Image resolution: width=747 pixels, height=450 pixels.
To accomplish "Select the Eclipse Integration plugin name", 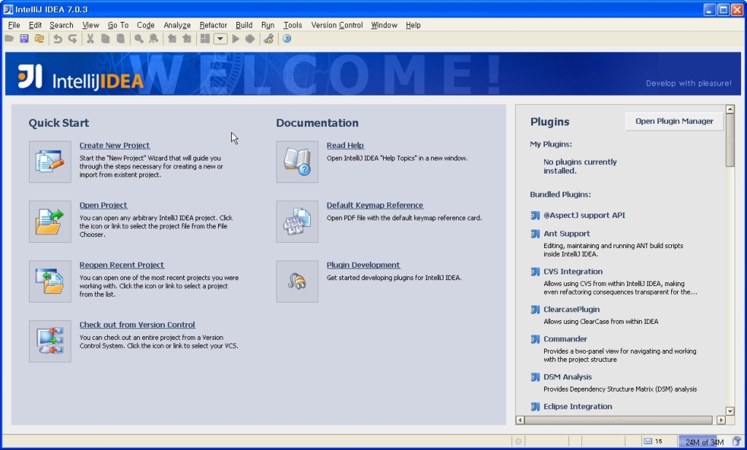I will tap(578, 407).
